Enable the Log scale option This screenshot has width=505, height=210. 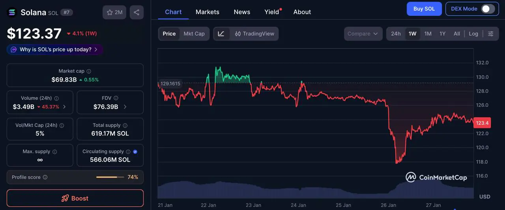pyautogui.click(x=473, y=34)
